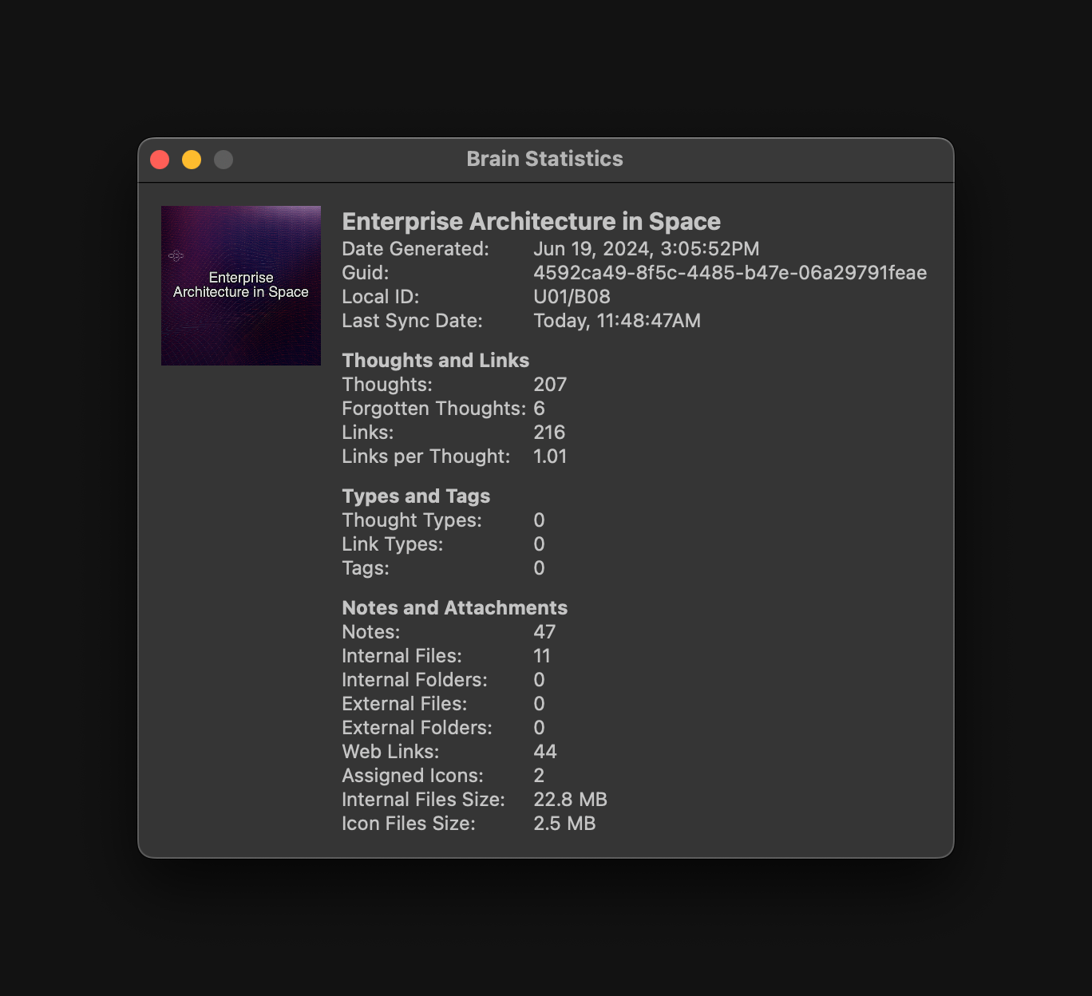The width and height of the screenshot is (1092, 996).
Task: Click the Notes and Attachments heading
Action: point(454,608)
